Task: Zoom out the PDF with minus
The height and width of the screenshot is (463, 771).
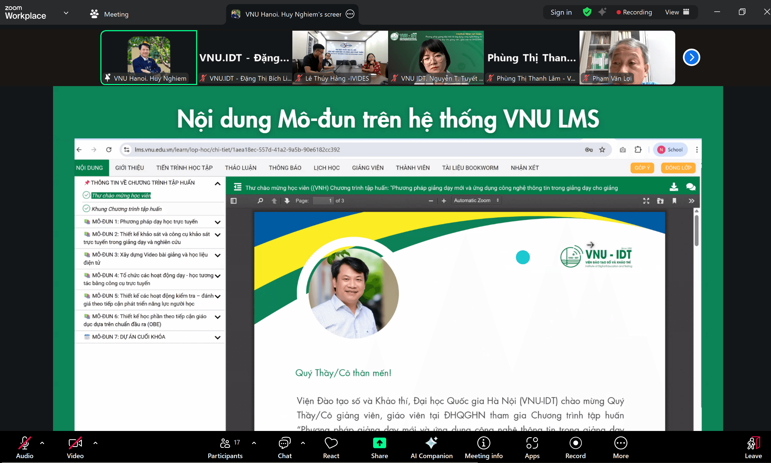Action: [x=431, y=201]
